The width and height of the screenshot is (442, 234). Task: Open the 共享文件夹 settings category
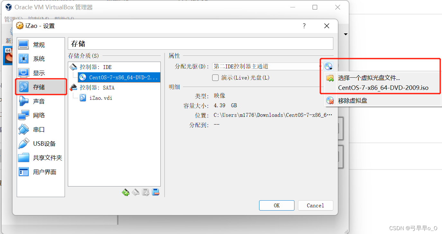click(x=41, y=158)
